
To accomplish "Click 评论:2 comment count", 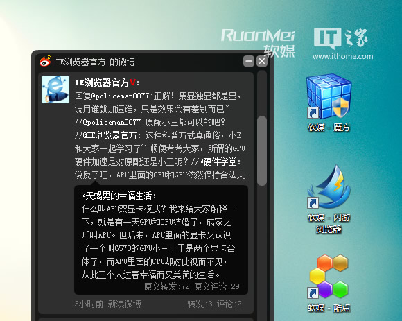I will (x=229, y=304).
